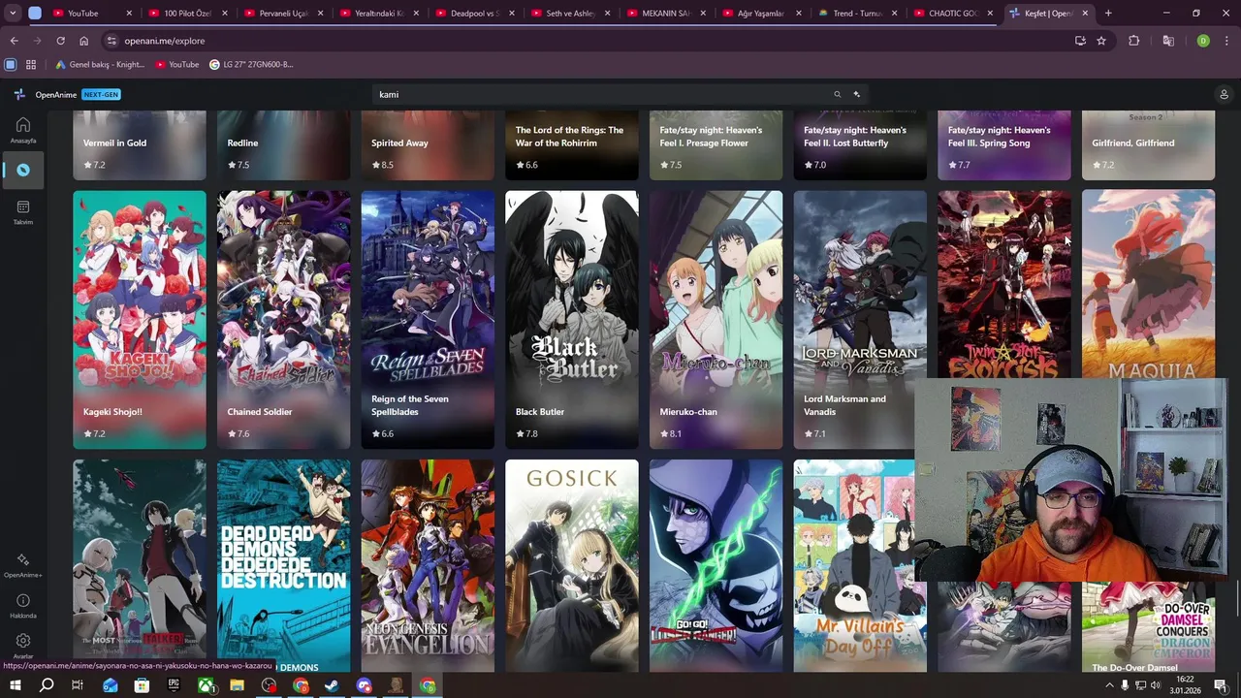Screen dimensions: 1241x698
Task: Expand the system tray hidden icons chevron
Action: [x=1109, y=685]
